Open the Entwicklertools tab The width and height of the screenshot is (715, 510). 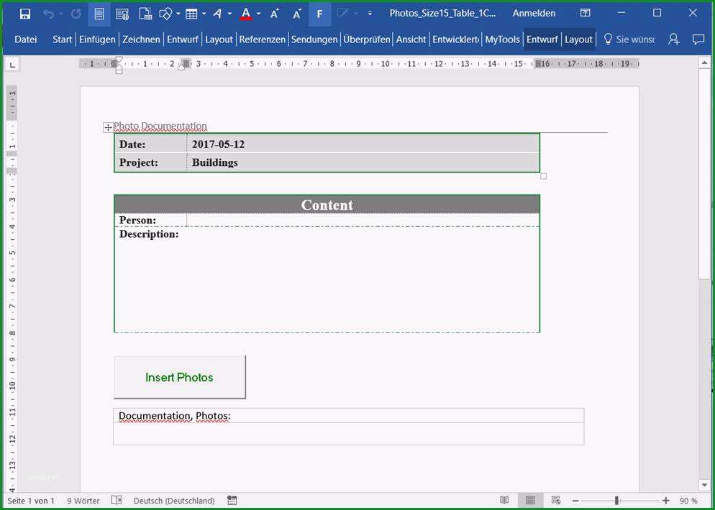point(455,40)
